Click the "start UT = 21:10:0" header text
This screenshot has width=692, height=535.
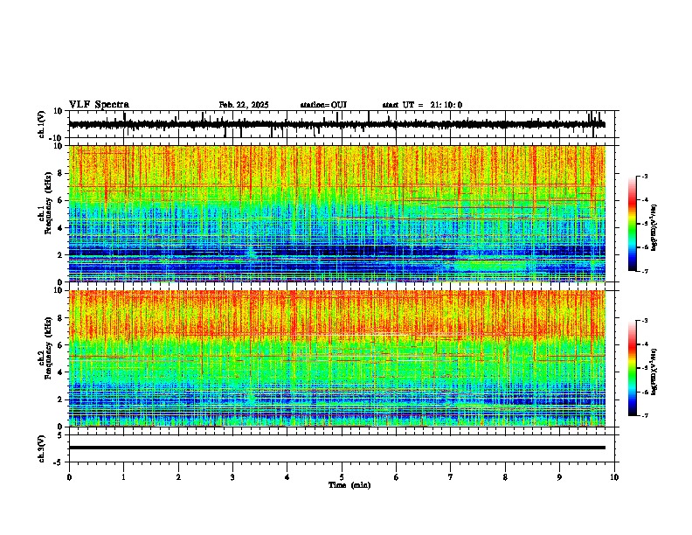point(422,105)
